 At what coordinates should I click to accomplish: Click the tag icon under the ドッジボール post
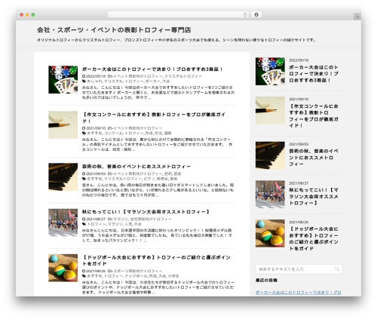(x=84, y=276)
